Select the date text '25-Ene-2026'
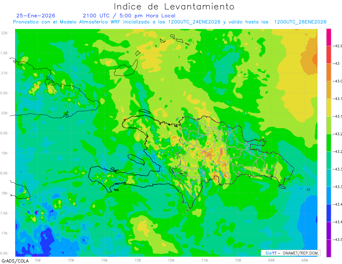Screen dimensions: 342x264 point(36,16)
